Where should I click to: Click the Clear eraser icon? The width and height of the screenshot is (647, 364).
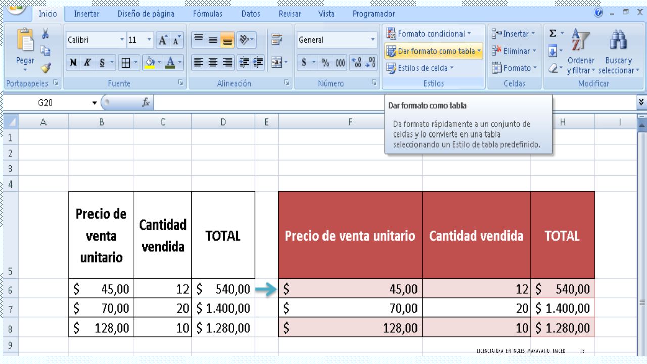[553, 68]
